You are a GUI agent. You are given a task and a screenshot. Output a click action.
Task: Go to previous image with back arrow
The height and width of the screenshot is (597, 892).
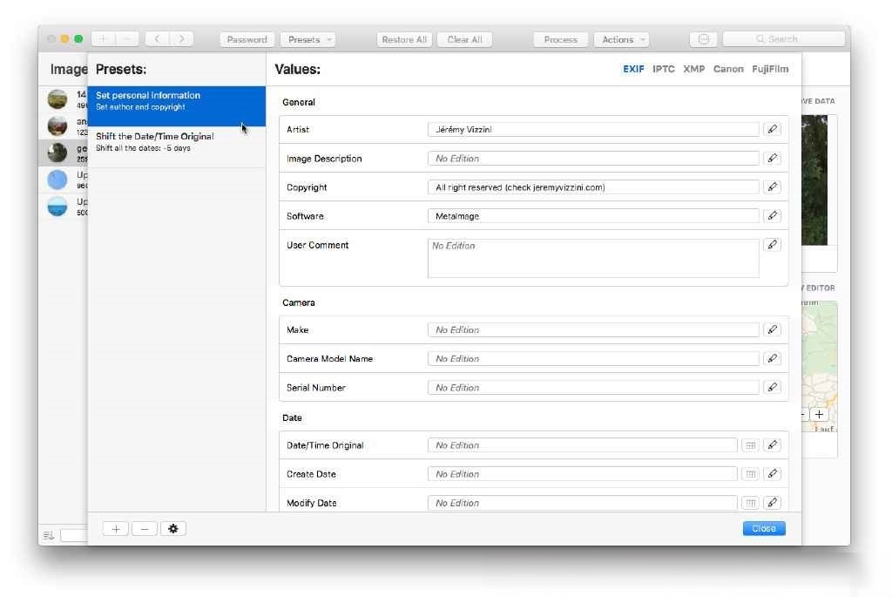tap(157, 38)
